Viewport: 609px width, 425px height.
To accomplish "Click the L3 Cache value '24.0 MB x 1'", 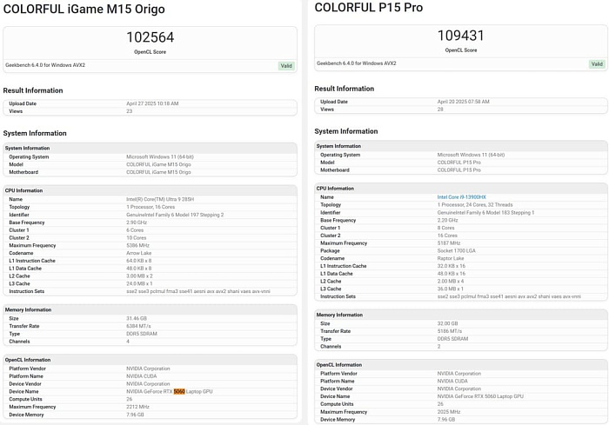I will coord(139,284).
